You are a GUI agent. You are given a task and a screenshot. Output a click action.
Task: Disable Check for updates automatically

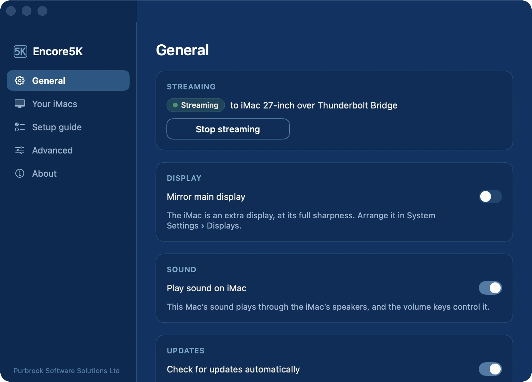490,369
